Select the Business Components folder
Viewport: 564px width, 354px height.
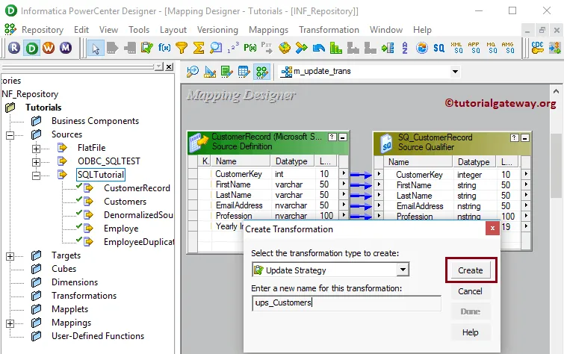[95, 121]
